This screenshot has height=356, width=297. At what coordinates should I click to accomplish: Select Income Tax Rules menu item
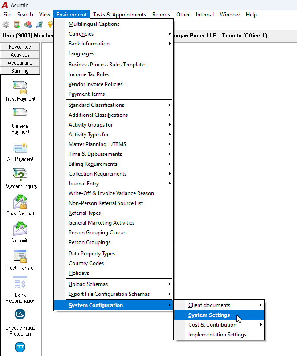tap(114, 74)
